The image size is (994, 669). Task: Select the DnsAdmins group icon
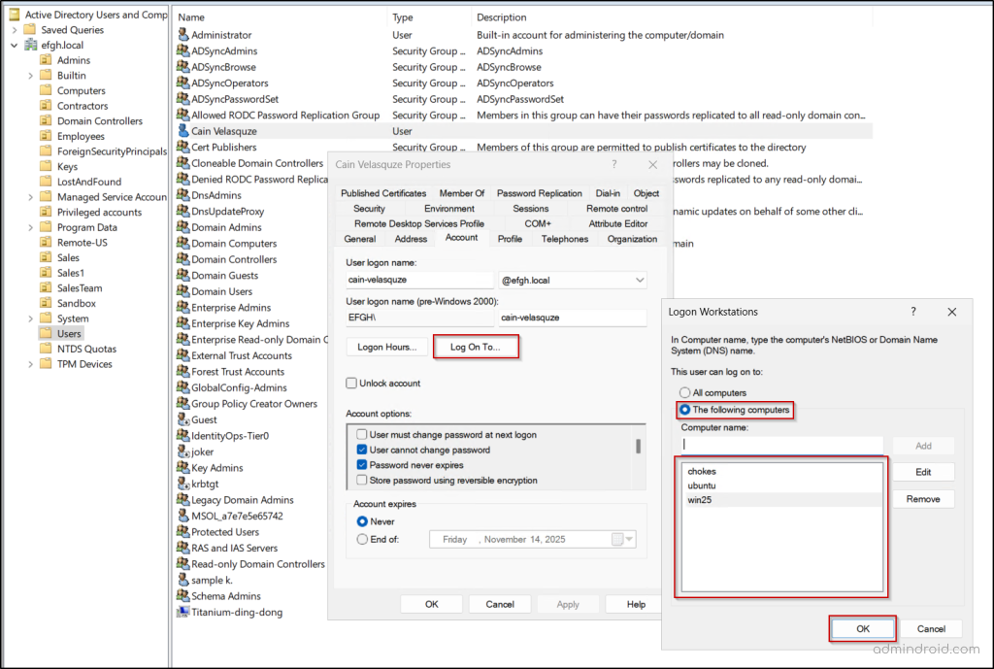pyautogui.click(x=183, y=195)
